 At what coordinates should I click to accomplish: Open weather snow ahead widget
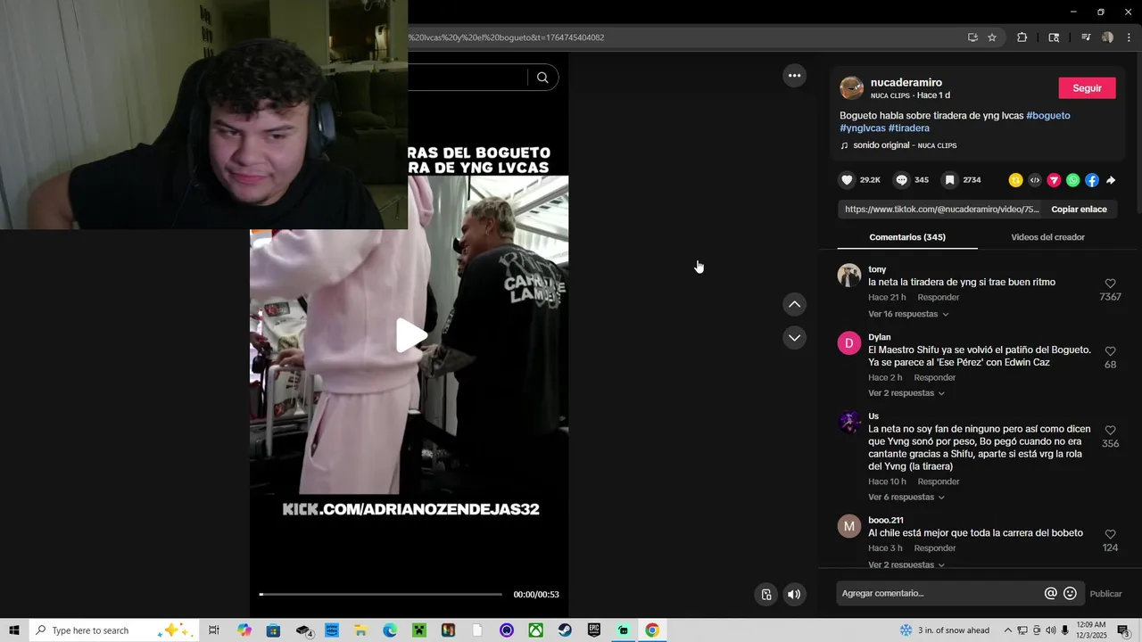944,630
